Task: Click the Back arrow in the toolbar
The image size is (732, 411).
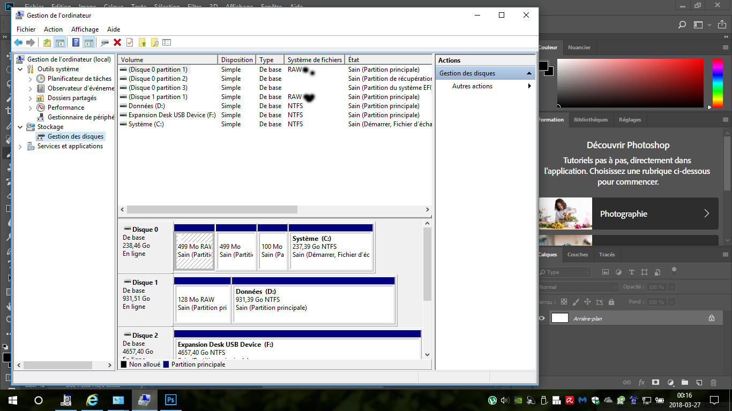Action: tap(18, 42)
